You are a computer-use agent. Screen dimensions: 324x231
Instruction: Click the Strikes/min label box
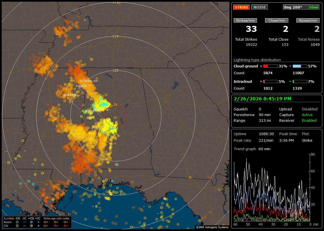tap(245, 20)
